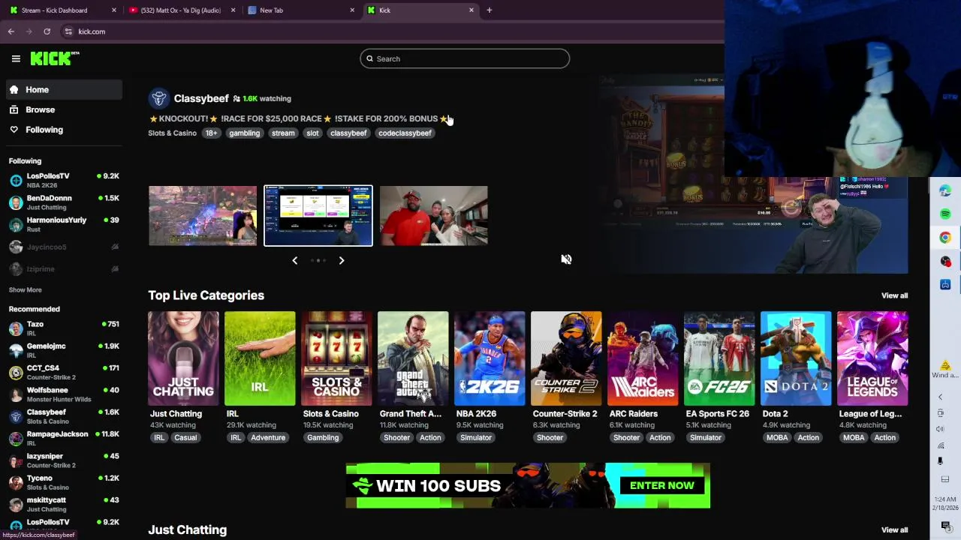The width and height of the screenshot is (961, 540).
Task: Open lazysniper recommended channel
Action: 64,460
